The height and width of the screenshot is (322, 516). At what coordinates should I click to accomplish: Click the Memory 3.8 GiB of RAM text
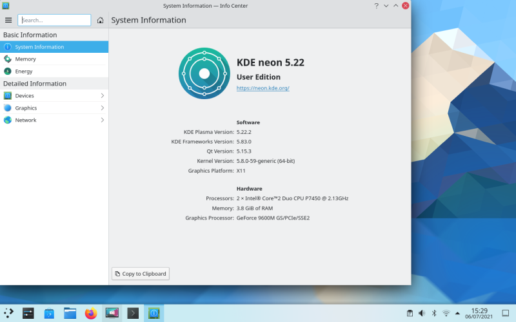point(255,208)
